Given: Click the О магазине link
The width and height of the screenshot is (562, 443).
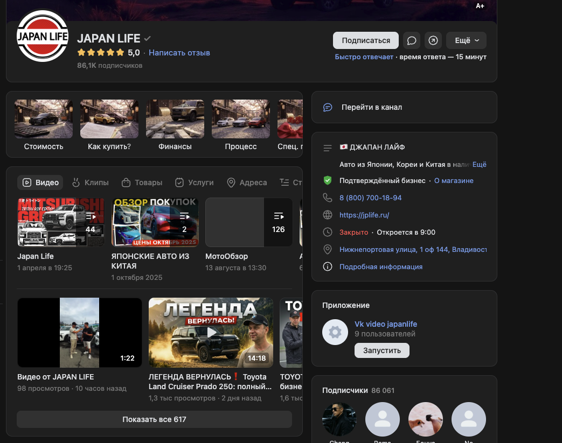Looking at the screenshot, I should pos(454,180).
